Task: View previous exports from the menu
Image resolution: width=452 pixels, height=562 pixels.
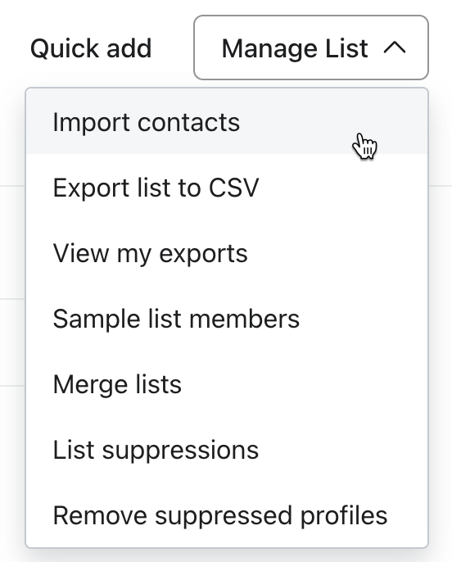Action: [227, 253]
